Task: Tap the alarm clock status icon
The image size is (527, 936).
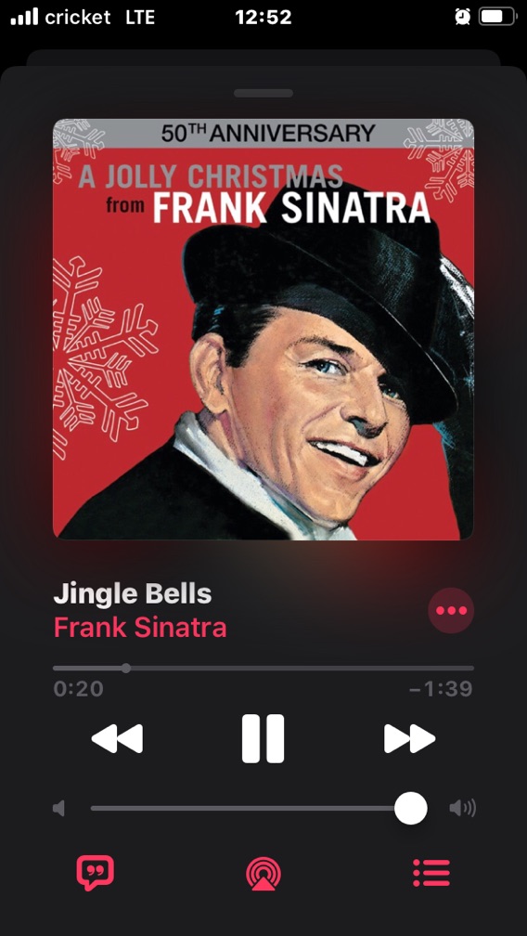Action: click(x=463, y=17)
